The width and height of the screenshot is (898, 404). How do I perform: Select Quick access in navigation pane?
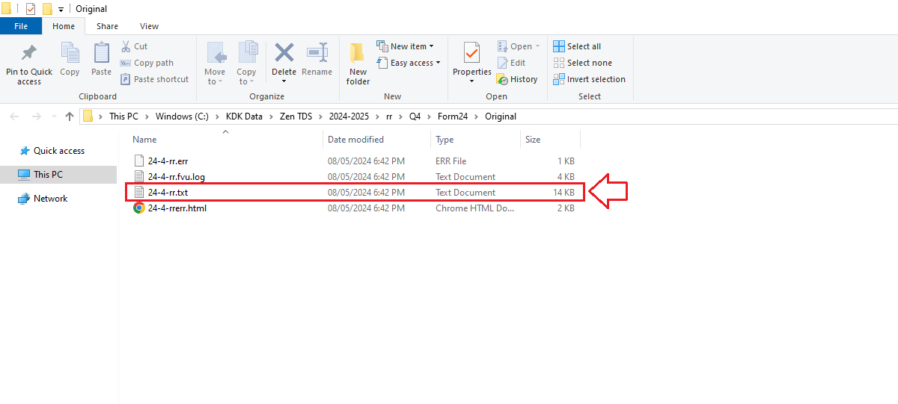52,151
